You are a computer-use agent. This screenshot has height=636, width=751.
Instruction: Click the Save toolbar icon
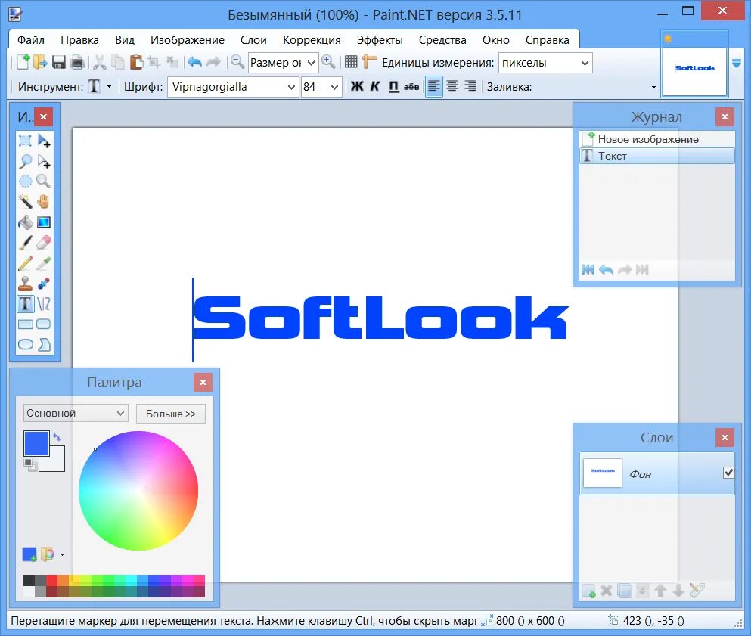(58, 62)
